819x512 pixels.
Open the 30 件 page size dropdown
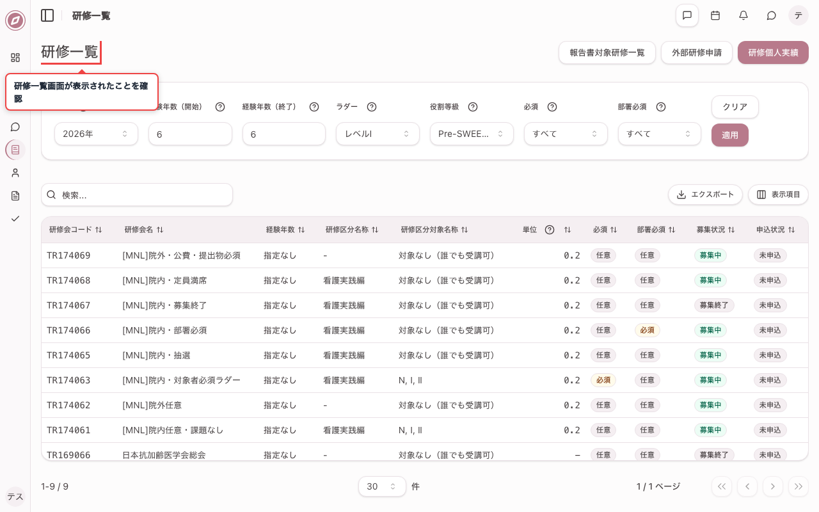point(382,486)
